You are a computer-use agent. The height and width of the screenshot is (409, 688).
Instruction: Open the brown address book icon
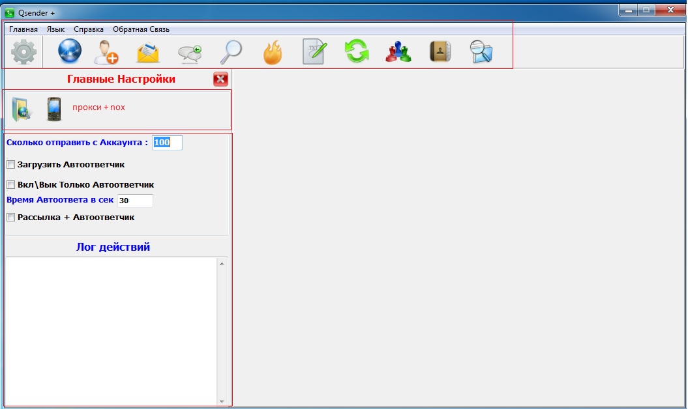tap(440, 51)
